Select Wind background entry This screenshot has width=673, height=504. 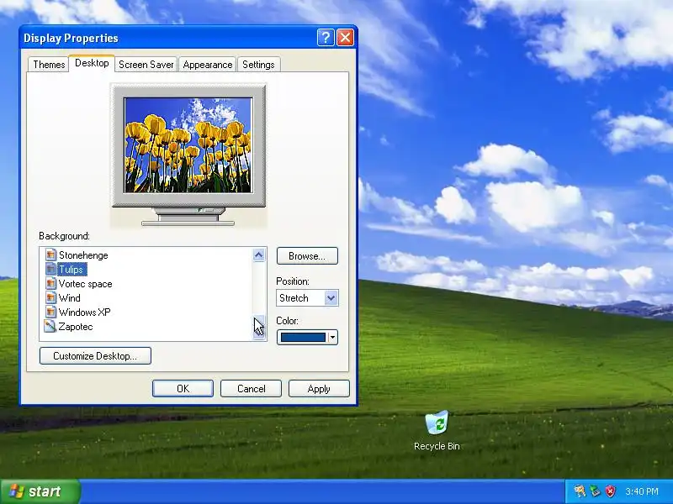(x=70, y=298)
